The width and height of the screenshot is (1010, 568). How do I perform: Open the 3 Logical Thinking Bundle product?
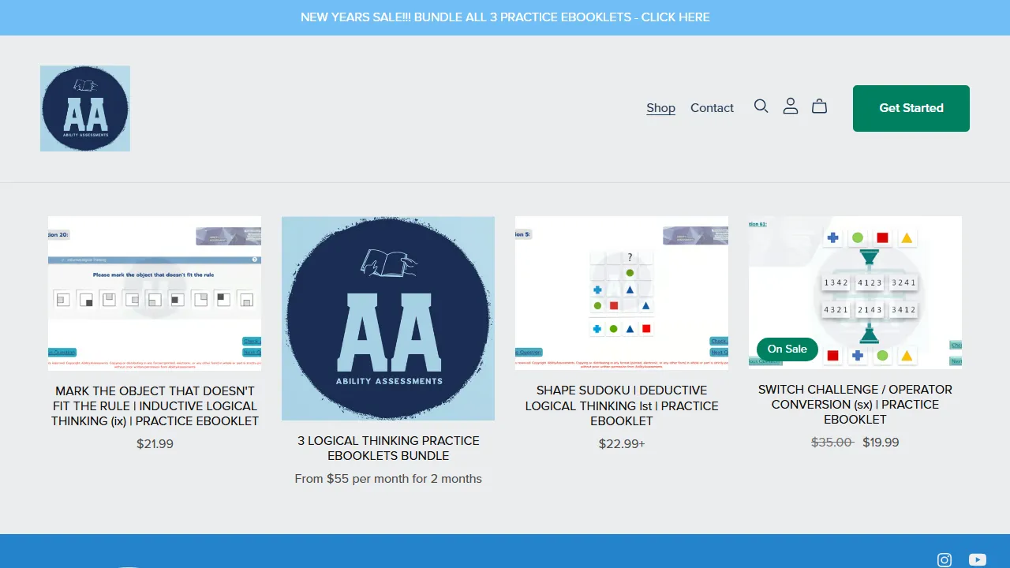point(388,447)
